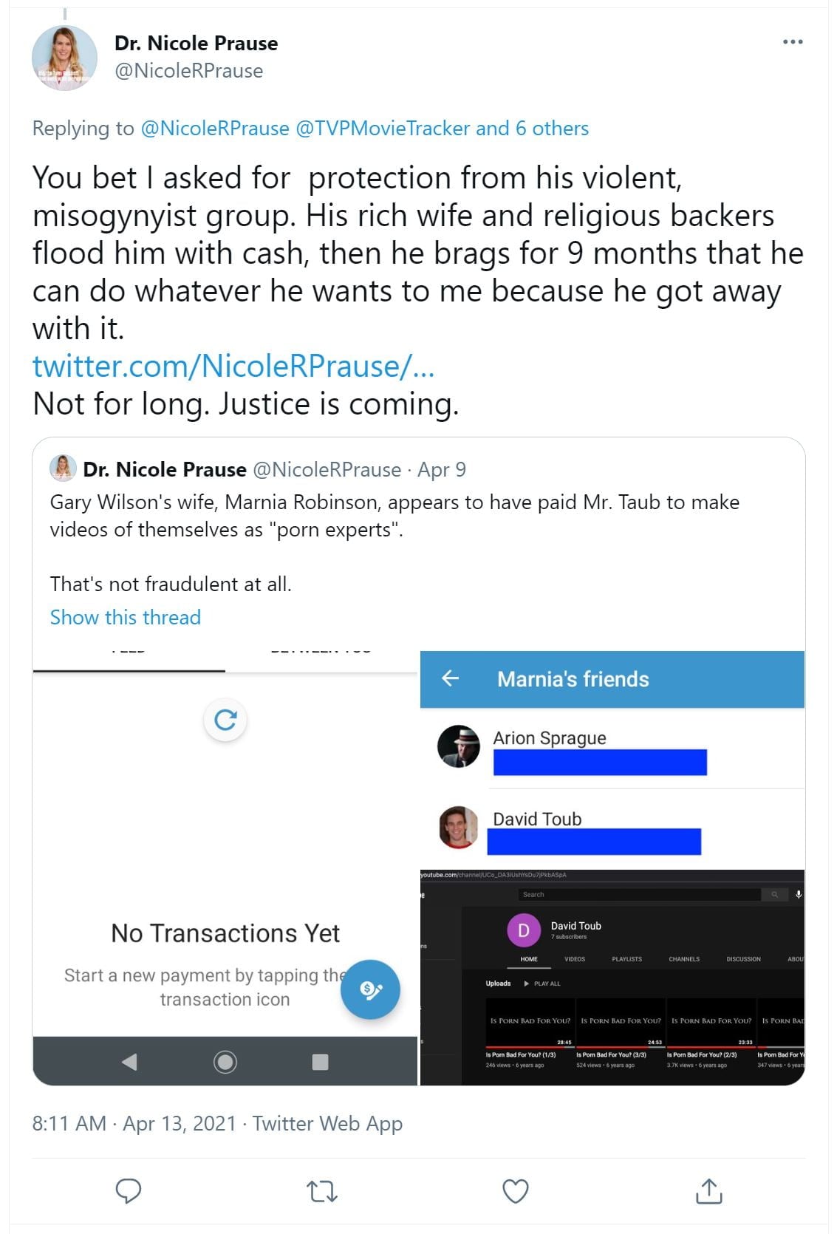Click the Android home circle icon
Image resolution: width=837 pixels, height=1234 pixels.
225,1062
